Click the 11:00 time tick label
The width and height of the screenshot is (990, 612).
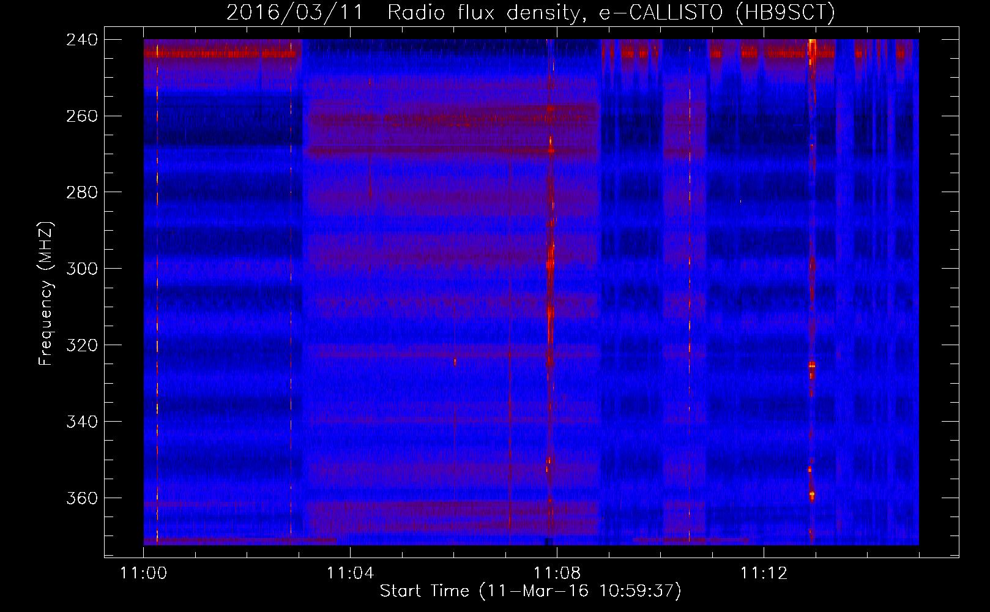tap(144, 573)
